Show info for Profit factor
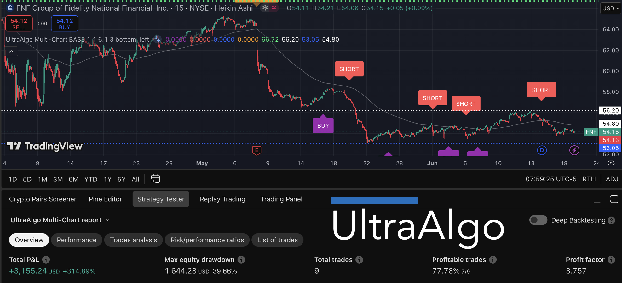Screen dimensions: 622x283 tap(611, 260)
